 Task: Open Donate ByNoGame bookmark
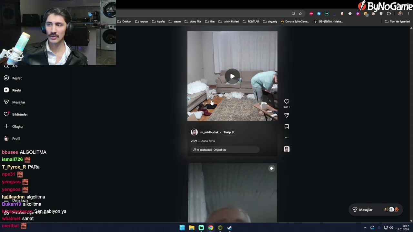295,22
